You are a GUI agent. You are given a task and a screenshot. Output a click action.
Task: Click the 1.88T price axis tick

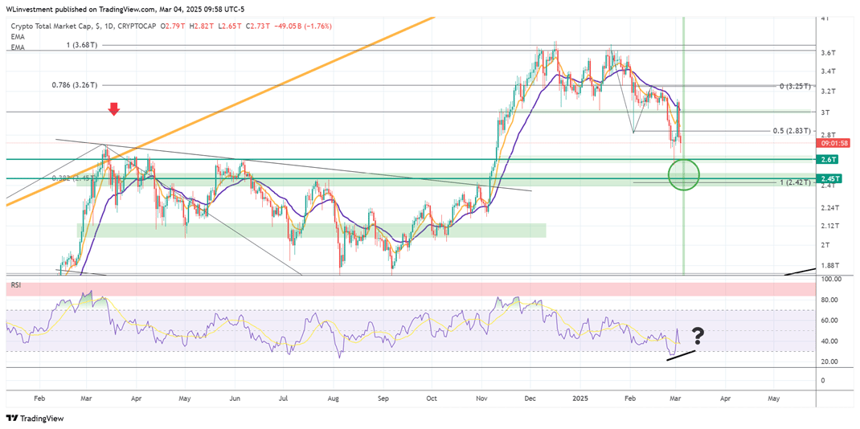coord(829,266)
